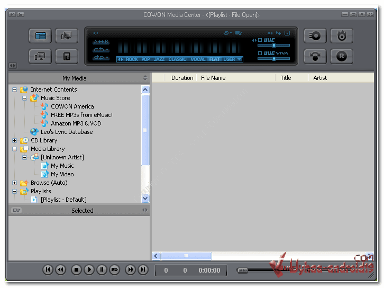Click the monitor display mode button in the top row
Viewport: 384px width, 288px height.
pyautogui.click(x=67, y=36)
